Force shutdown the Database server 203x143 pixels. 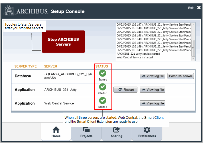[x=180, y=76]
